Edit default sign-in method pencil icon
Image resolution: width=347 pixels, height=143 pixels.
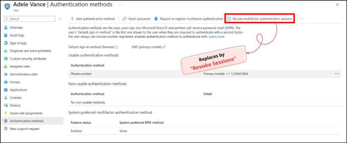click(164, 47)
